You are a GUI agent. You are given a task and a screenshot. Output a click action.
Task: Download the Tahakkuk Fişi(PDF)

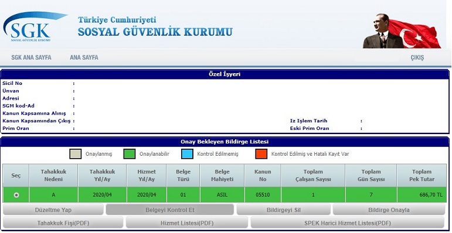[63, 223]
